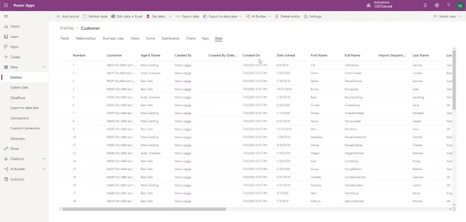Image resolution: width=466 pixels, height=222 pixels.
Task: Click the horizontal scrollbar thumb
Action: pos(144,209)
